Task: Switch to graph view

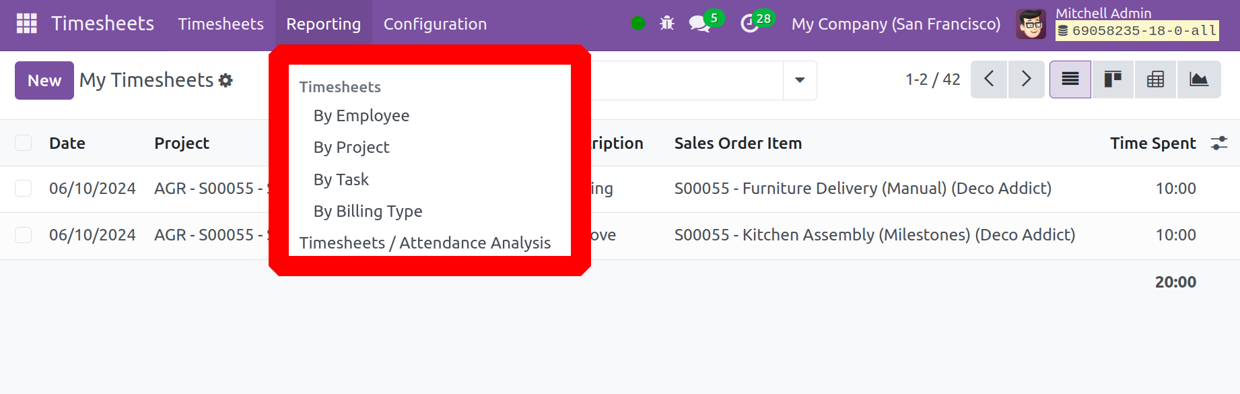Action: click(x=1199, y=79)
